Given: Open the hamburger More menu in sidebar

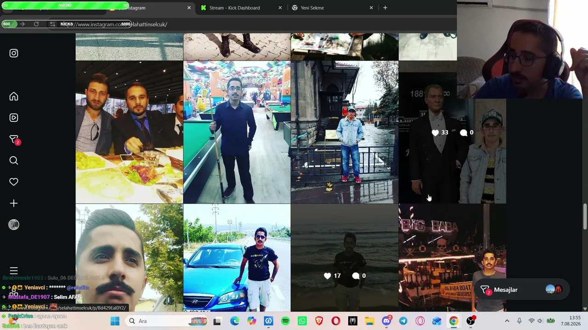Looking at the screenshot, I should 14,271.
